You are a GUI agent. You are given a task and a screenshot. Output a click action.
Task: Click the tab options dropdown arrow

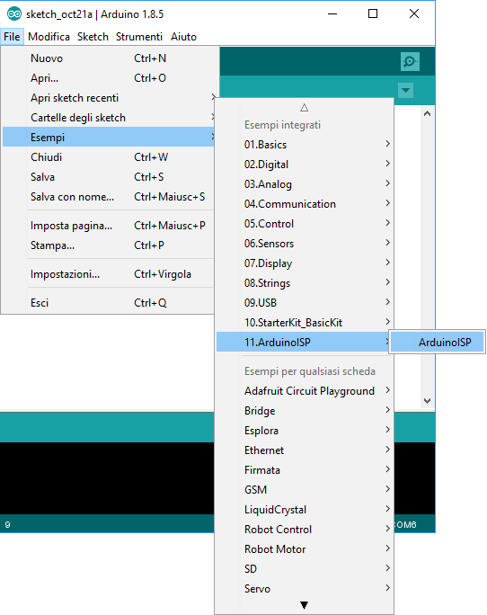405,91
